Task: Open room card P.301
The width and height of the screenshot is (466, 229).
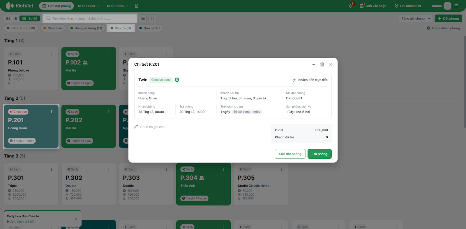Action: tap(31, 184)
